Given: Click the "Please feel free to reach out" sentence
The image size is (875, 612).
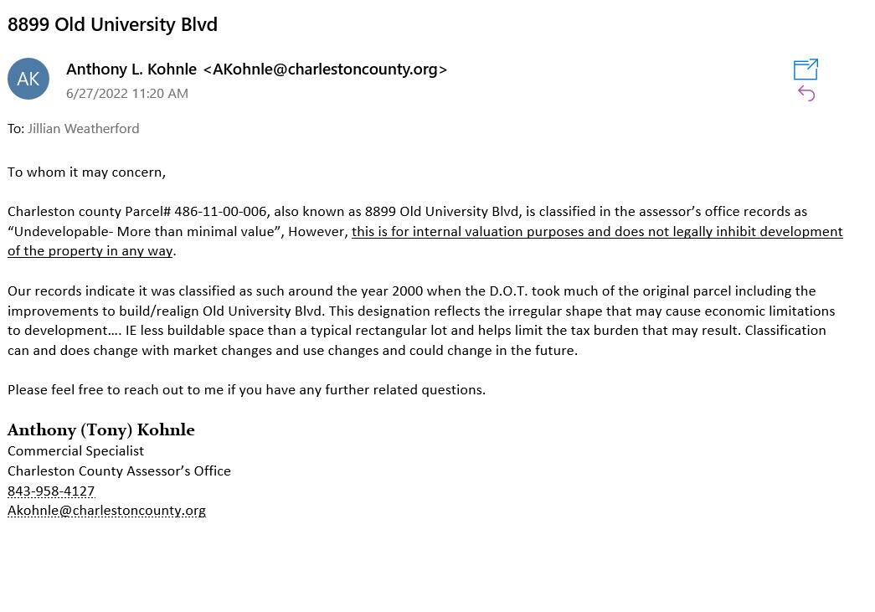Looking at the screenshot, I should [247, 389].
